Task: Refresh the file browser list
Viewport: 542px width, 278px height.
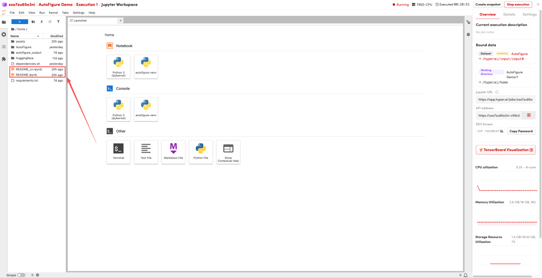Action: 50,22
